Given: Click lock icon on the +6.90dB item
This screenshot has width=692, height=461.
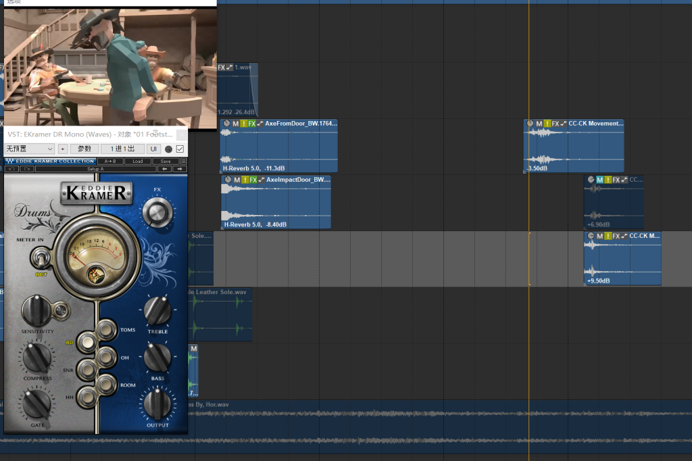Looking at the screenshot, I should (608, 180).
